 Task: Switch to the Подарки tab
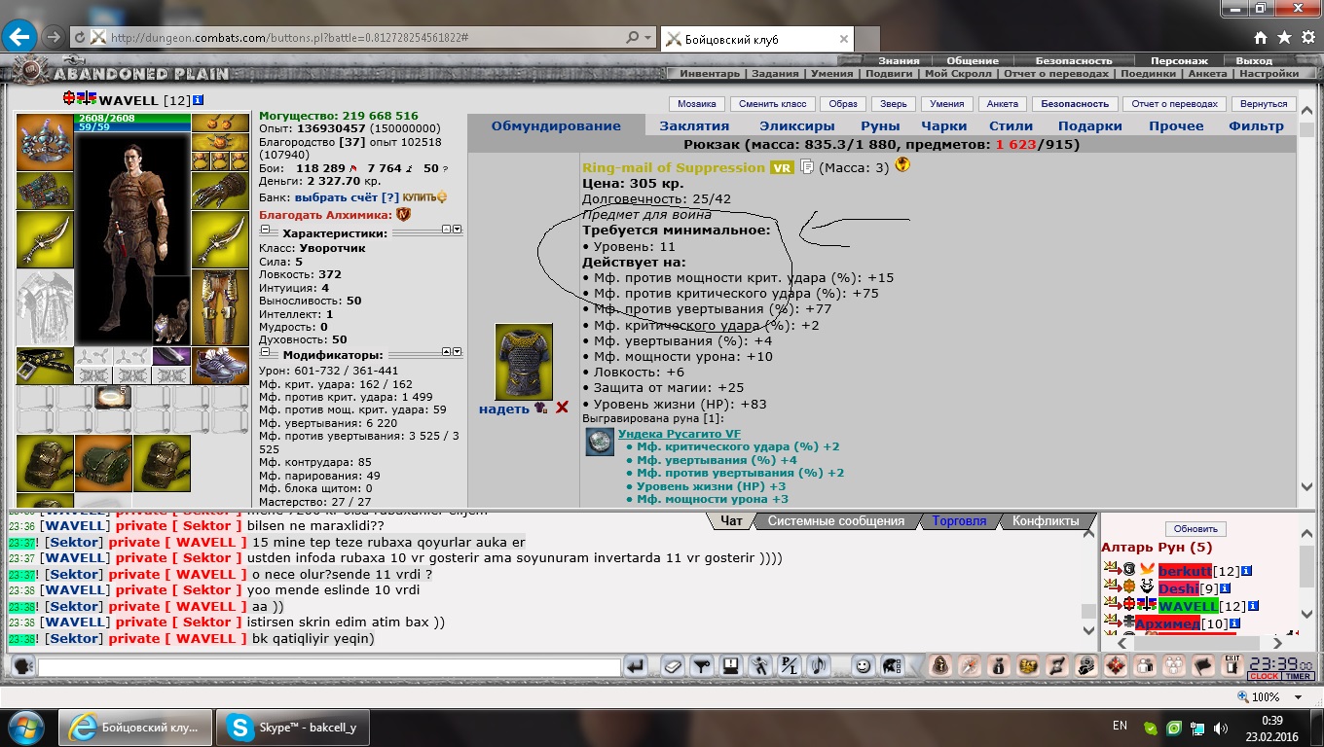[x=1090, y=125]
